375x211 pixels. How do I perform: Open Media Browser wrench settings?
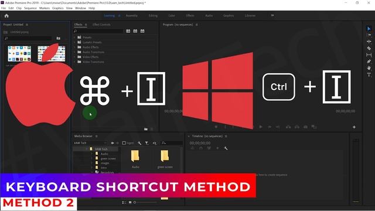pyautogui.click(x=139, y=143)
